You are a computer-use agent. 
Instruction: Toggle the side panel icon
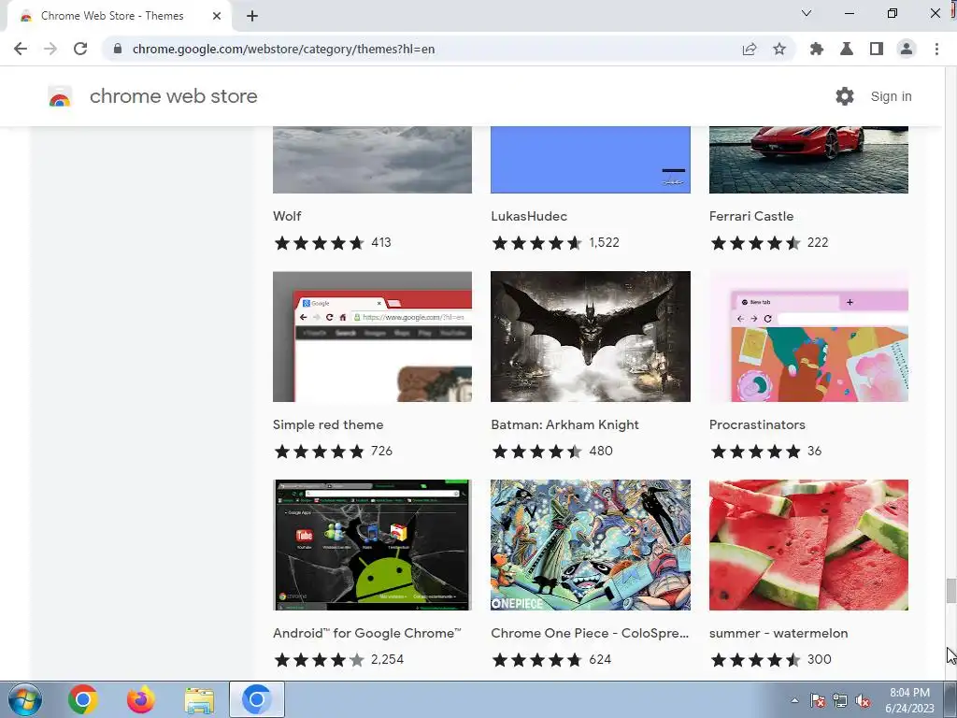pos(877,49)
